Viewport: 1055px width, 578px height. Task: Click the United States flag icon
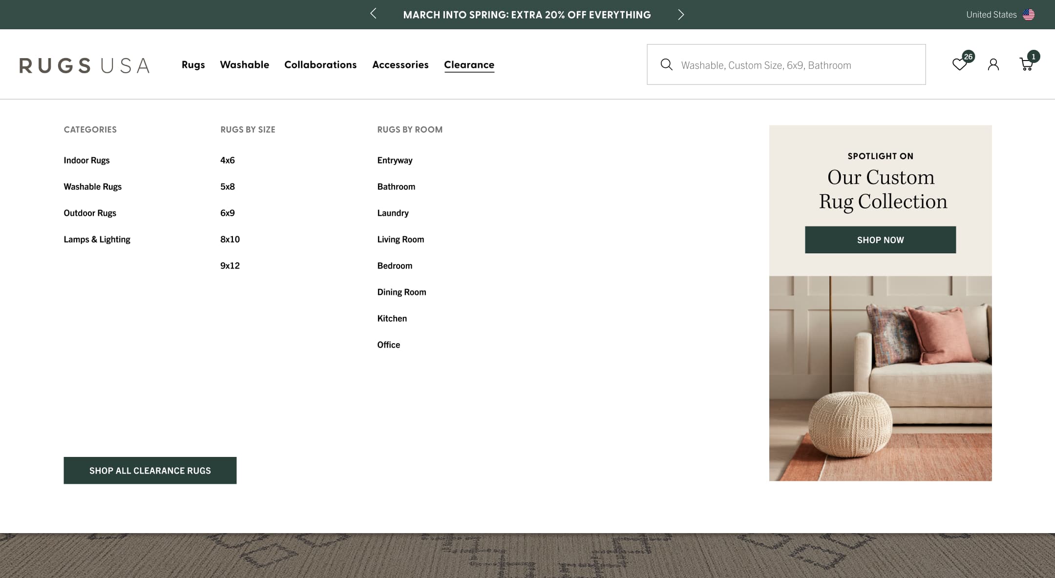(x=1029, y=15)
